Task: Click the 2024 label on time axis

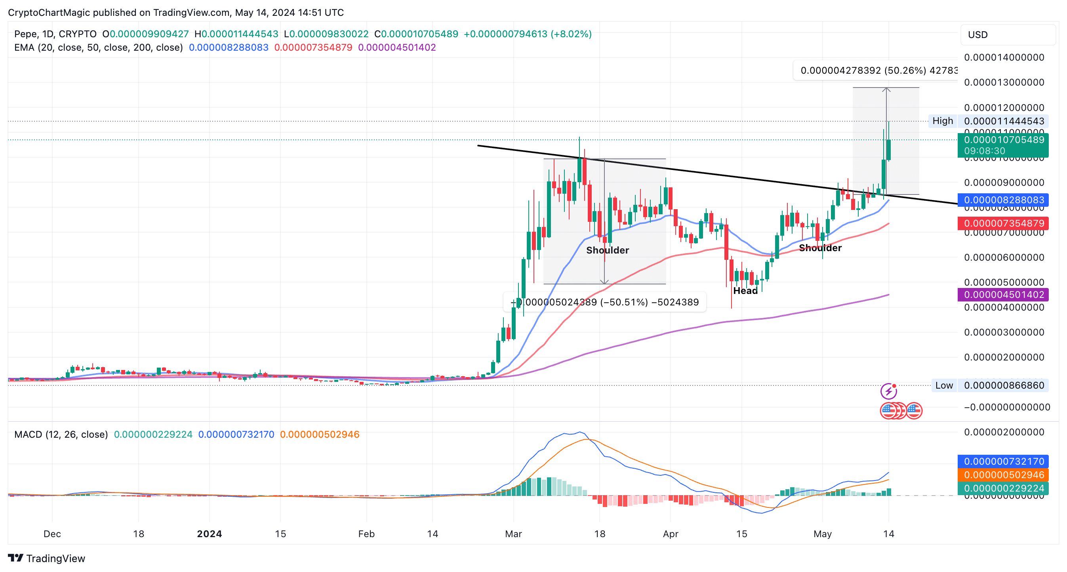Action: click(x=210, y=534)
